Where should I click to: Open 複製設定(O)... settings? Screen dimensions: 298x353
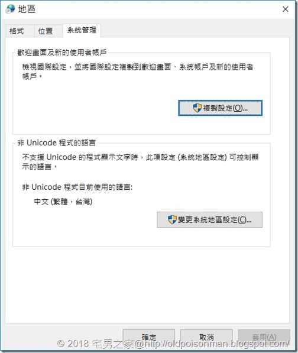221,108
